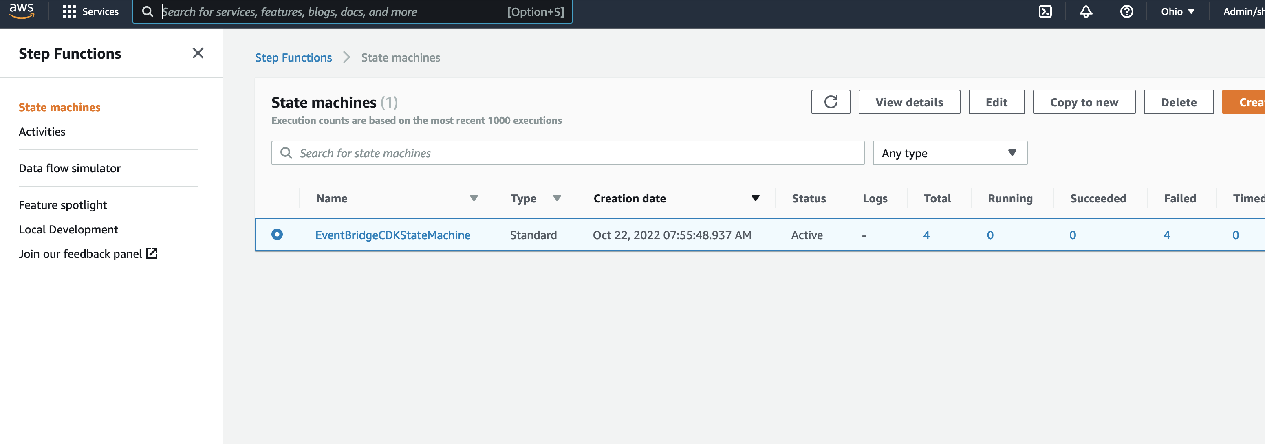Open failed executions count 4
Viewport: 1265px width, 444px height.
click(x=1166, y=235)
